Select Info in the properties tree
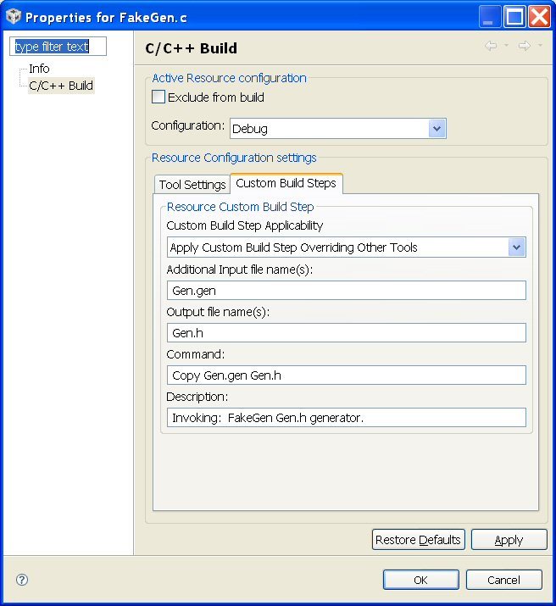The height and width of the screenshot is (606, 556). pos(39,69)
